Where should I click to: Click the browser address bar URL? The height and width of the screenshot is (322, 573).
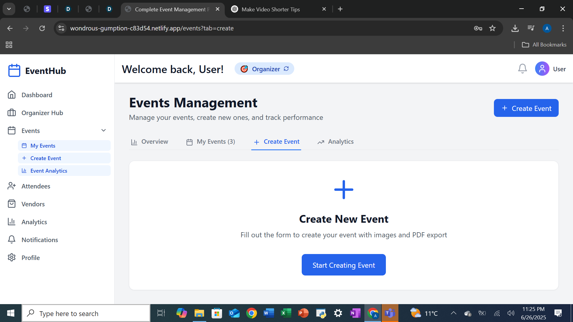152,28
